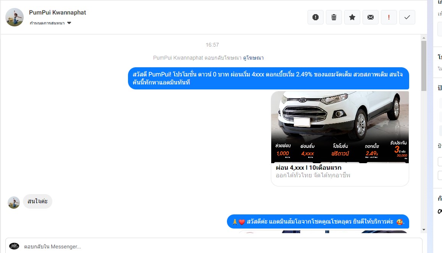Viewport: 442px width, 253px height.
Task: Star this conversation as follow-up
Action: [352, 17]
